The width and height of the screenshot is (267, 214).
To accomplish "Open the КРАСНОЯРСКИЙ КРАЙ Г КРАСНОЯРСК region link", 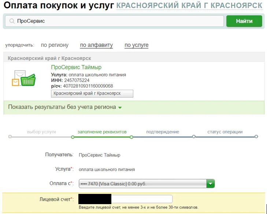I will 189,5.
